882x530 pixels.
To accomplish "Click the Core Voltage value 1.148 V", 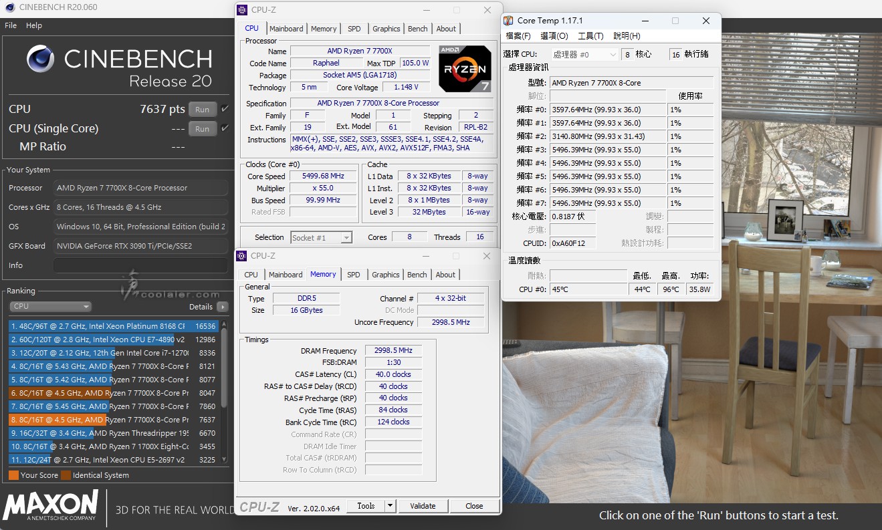I will click(405, 88).
